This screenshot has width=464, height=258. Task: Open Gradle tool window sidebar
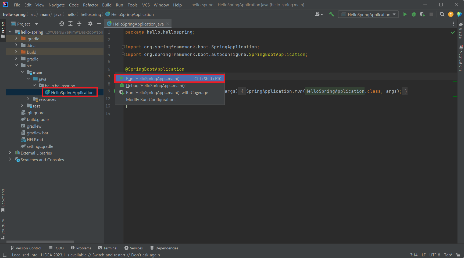coord(461,30)
